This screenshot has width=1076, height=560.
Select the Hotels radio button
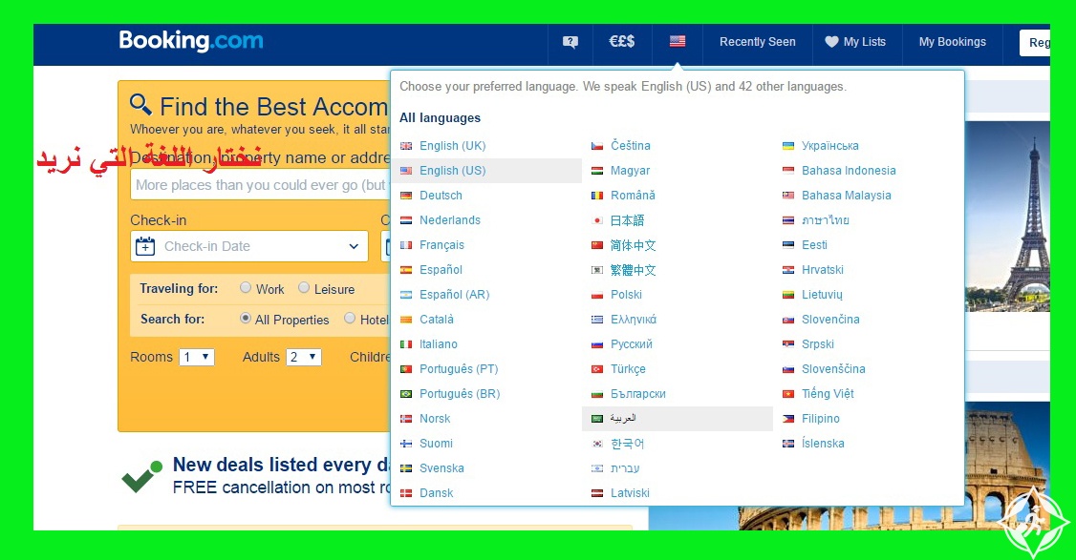coord(350,318)
